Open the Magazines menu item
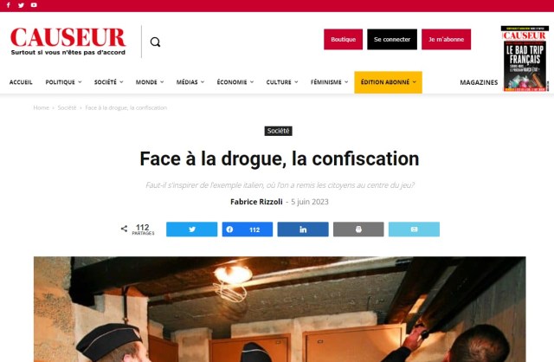This screenshot has width=554, height=362. click(x=479, y=82)
